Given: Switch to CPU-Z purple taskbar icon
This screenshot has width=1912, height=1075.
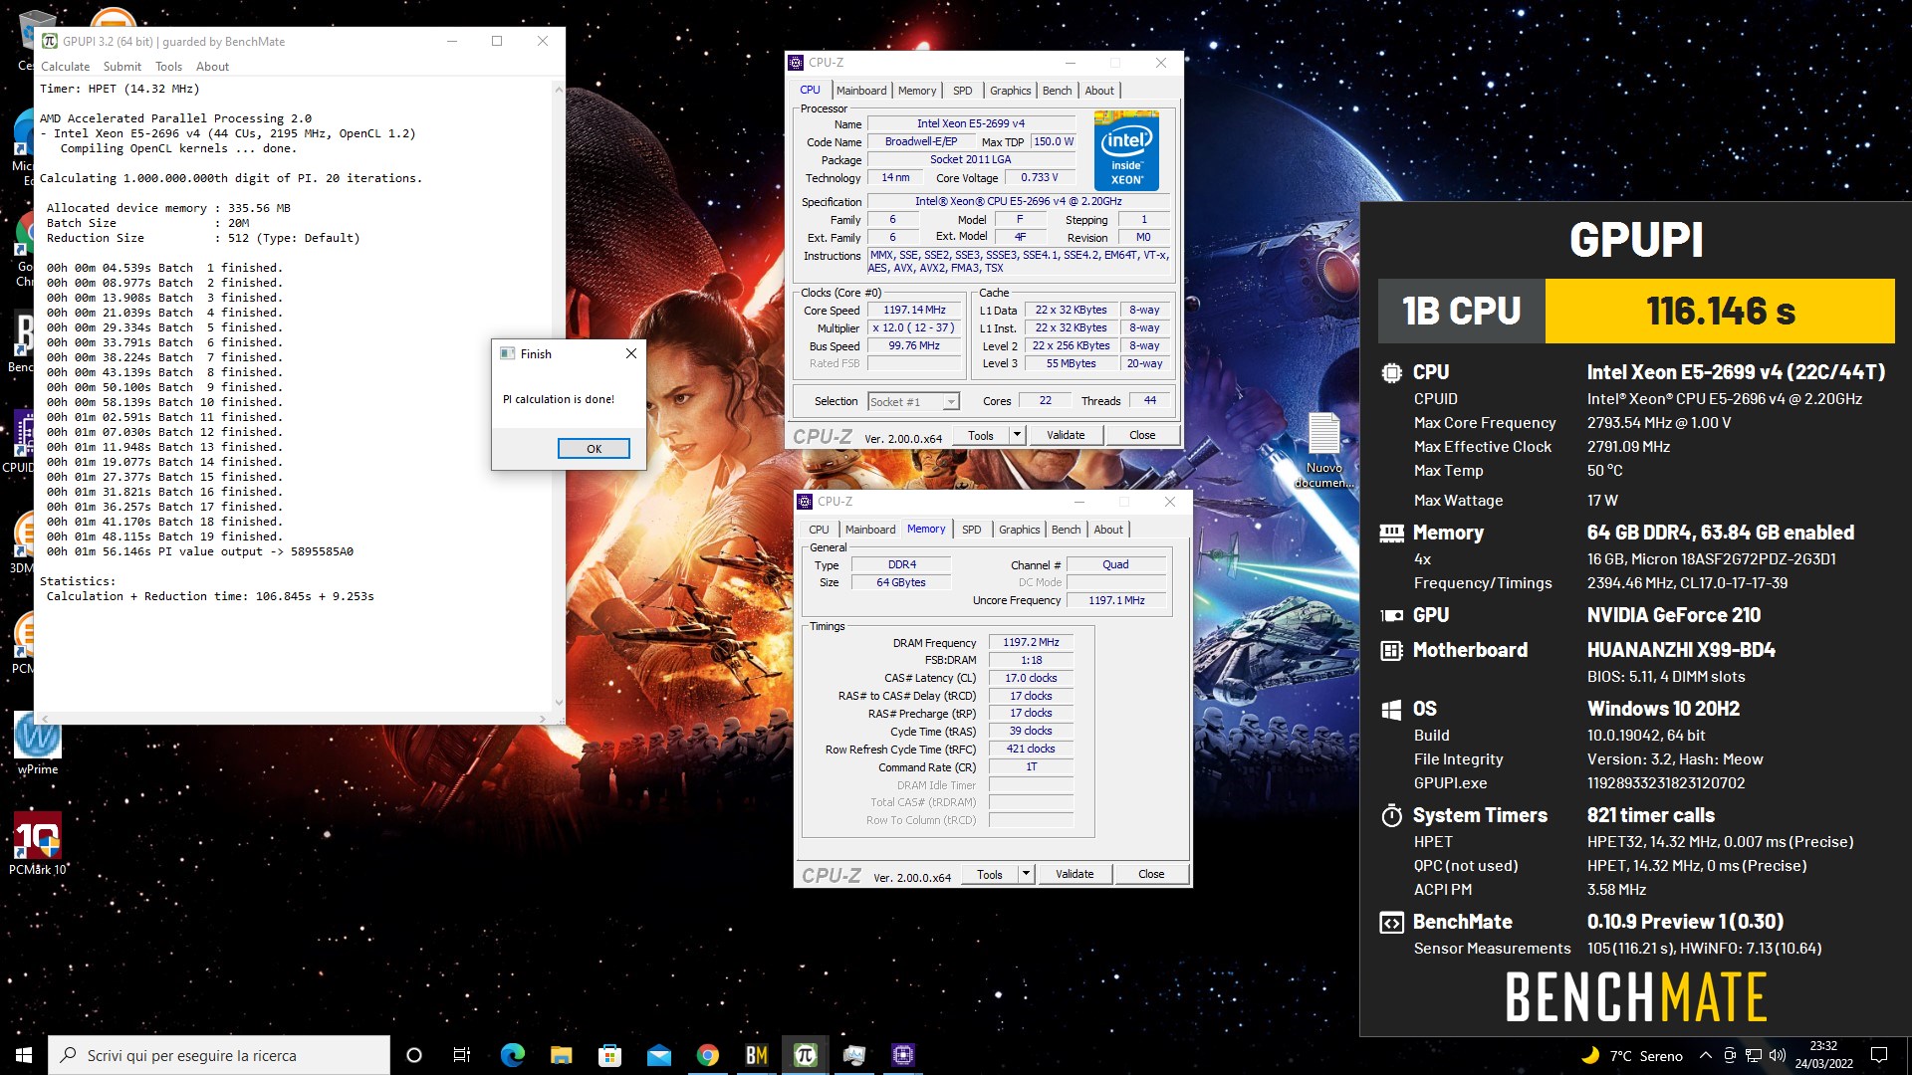Looking at the screenshot, I should point(903,1055).
